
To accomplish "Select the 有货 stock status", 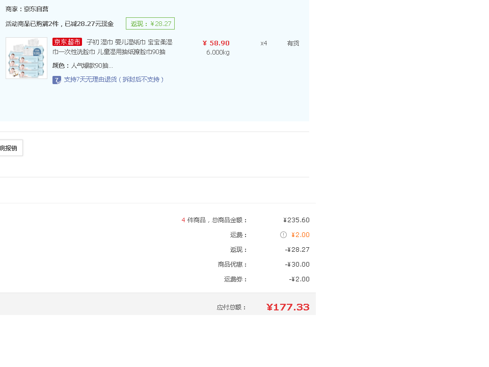I will [293, 43].
